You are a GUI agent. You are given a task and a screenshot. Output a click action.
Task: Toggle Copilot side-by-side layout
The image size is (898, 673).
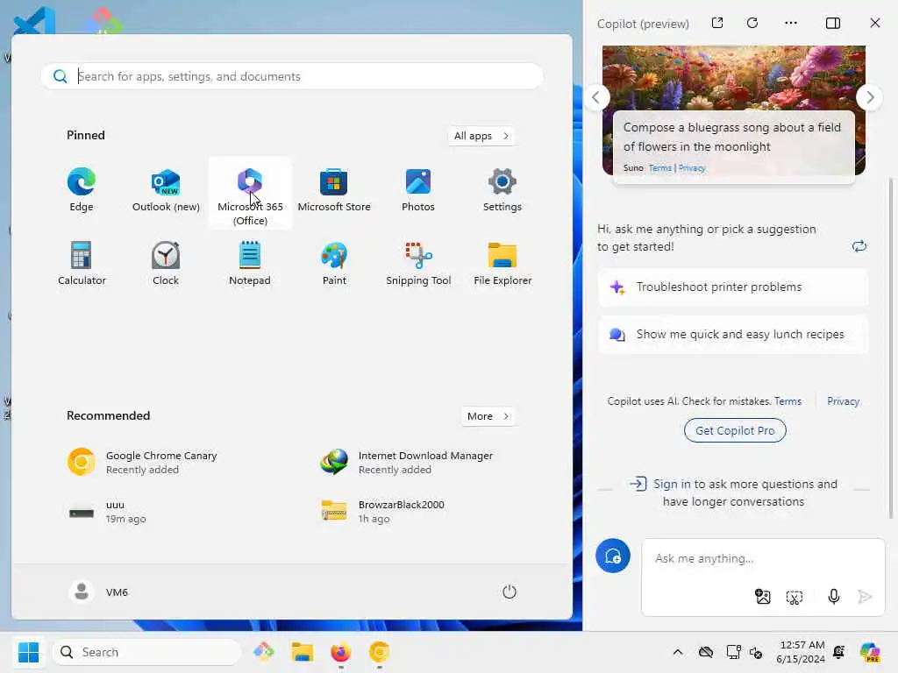[x=833, y=23]
